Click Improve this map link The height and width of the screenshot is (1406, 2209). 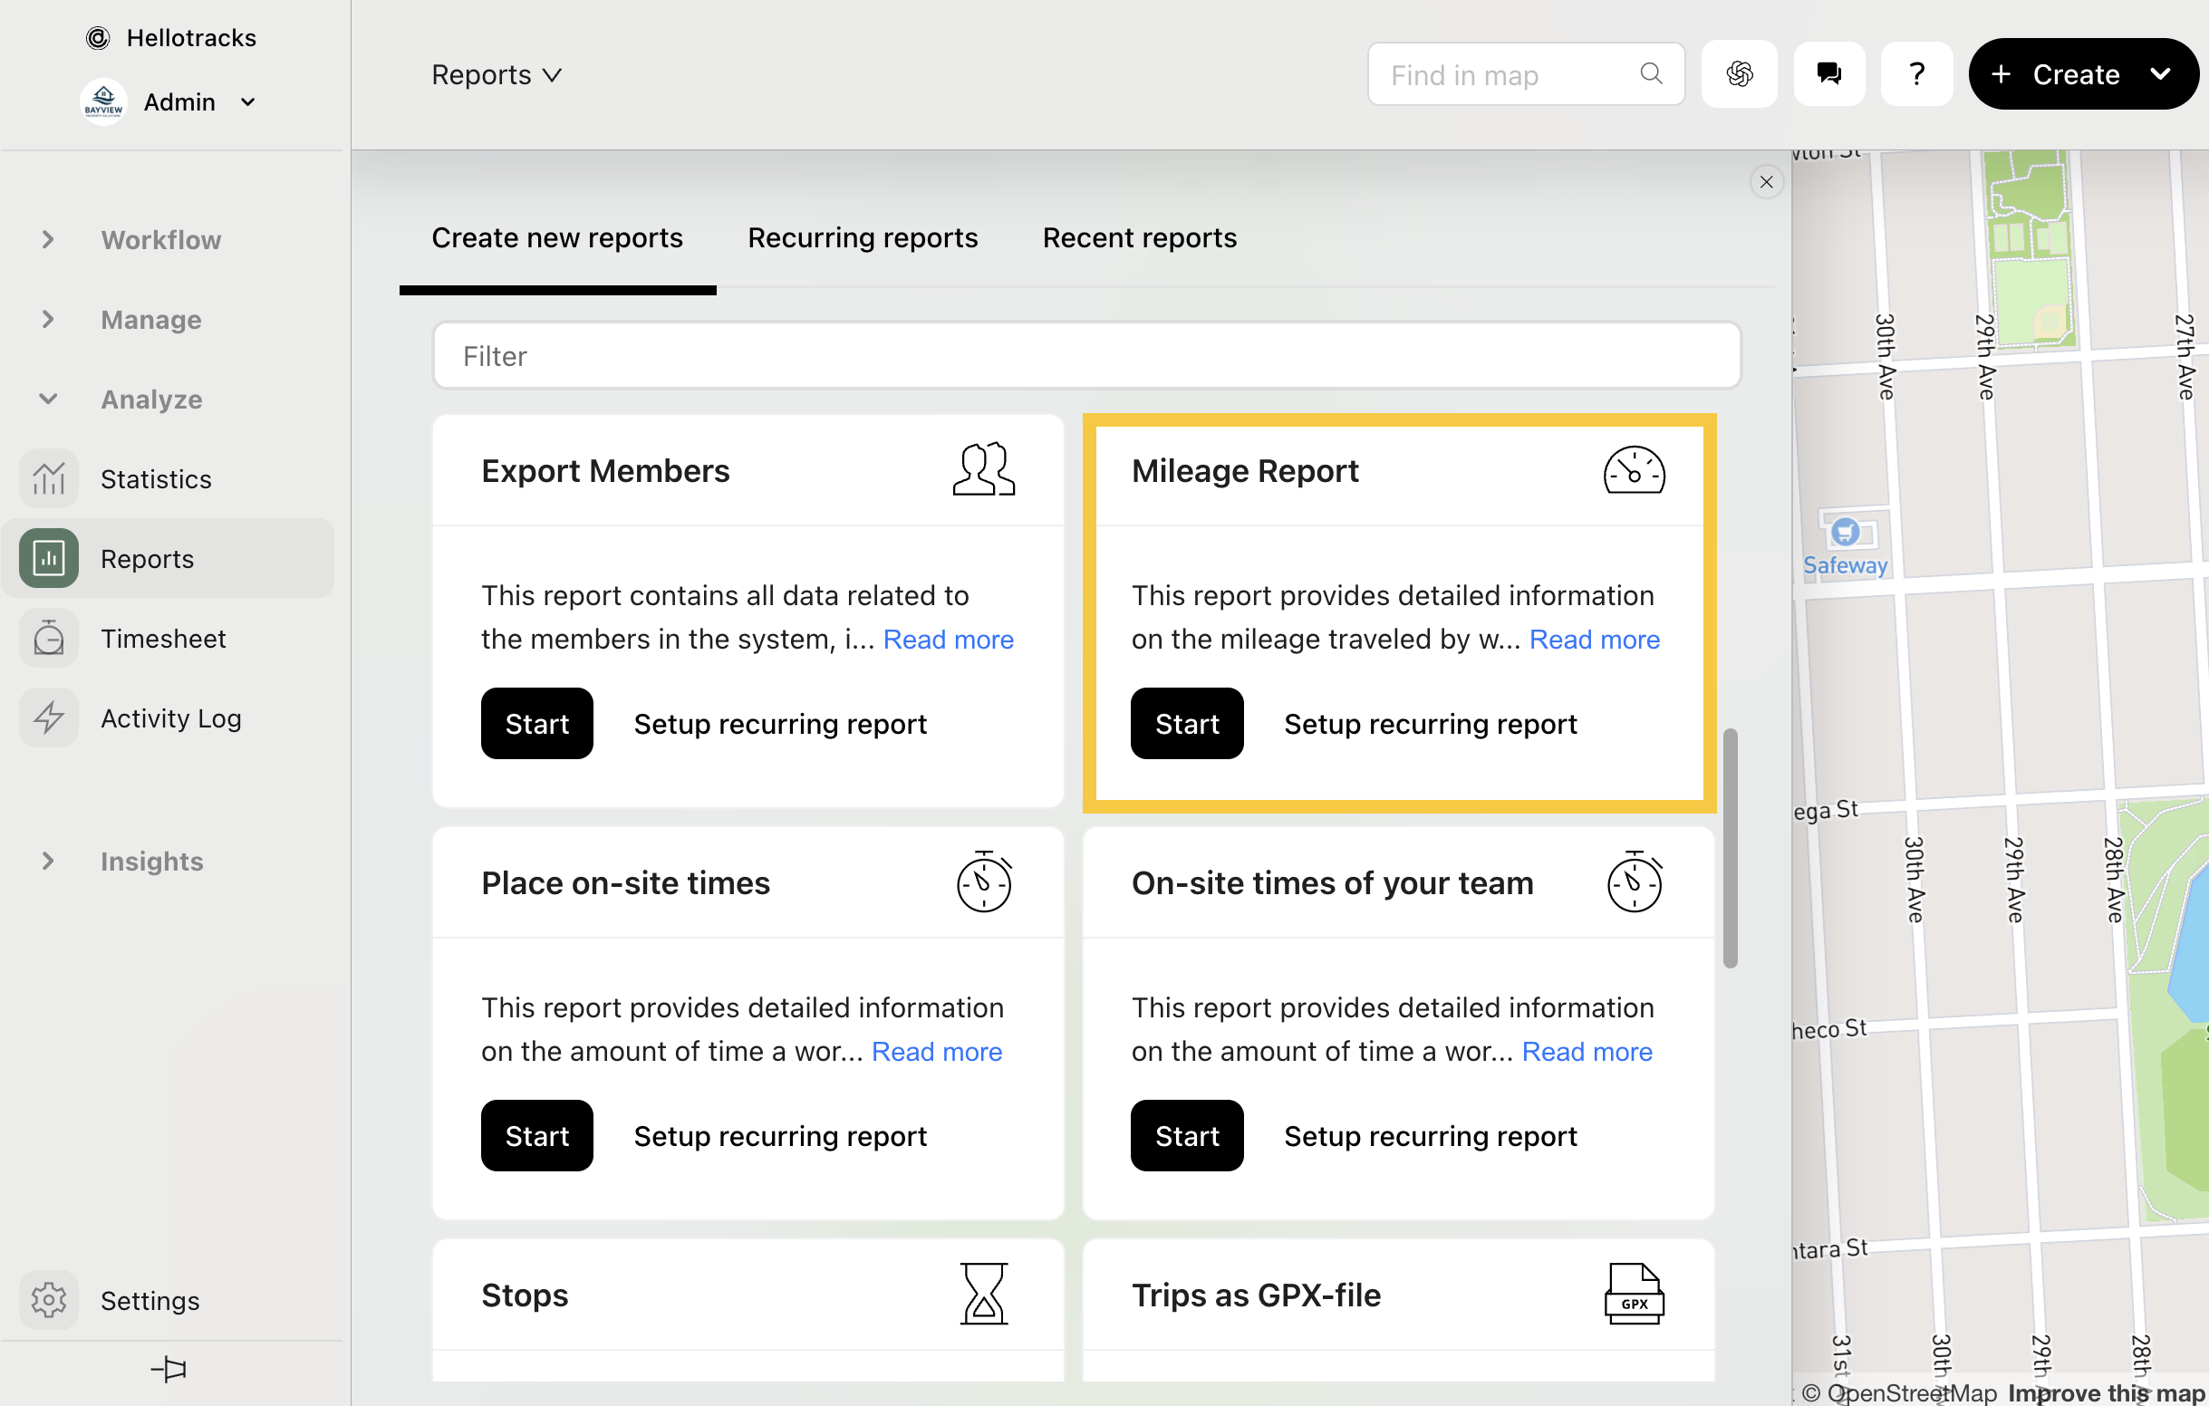pyautogui.click(x=2108, y=1392)
